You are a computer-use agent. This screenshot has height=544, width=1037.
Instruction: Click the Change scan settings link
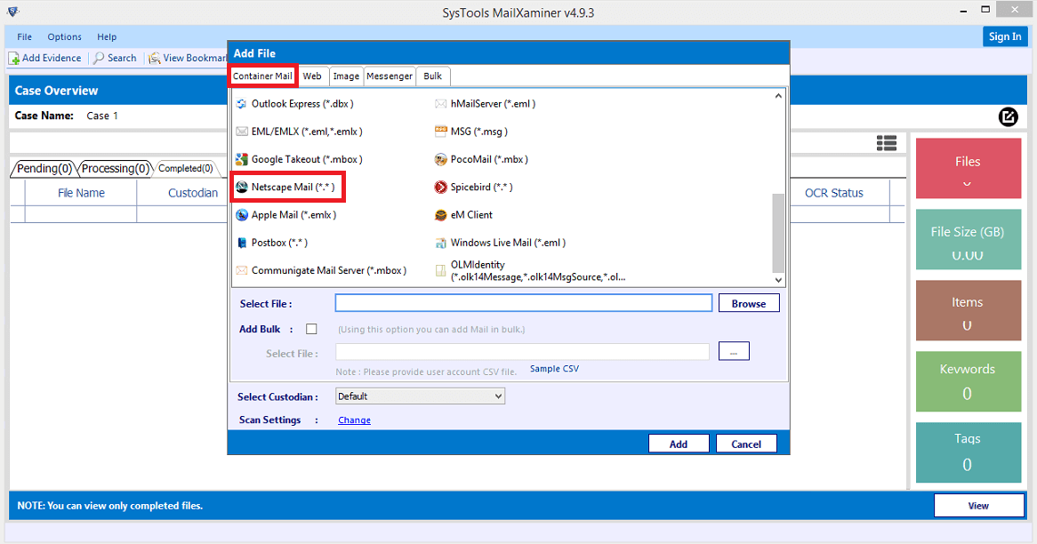pos(354,420)
